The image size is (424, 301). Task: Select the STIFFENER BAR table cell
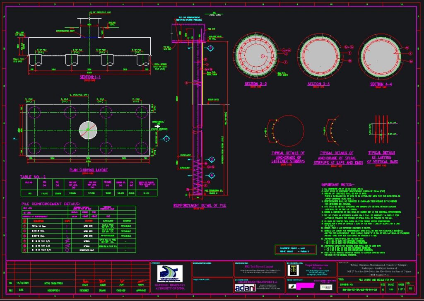click(x=87, y=250)
